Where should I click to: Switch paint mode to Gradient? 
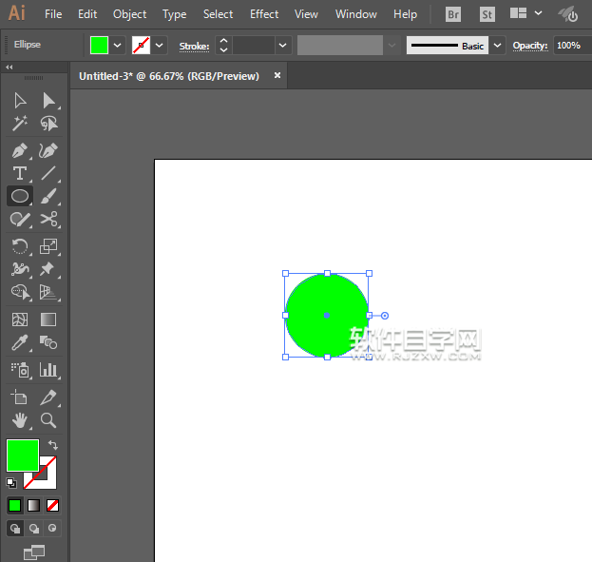(x=33, y=505)
